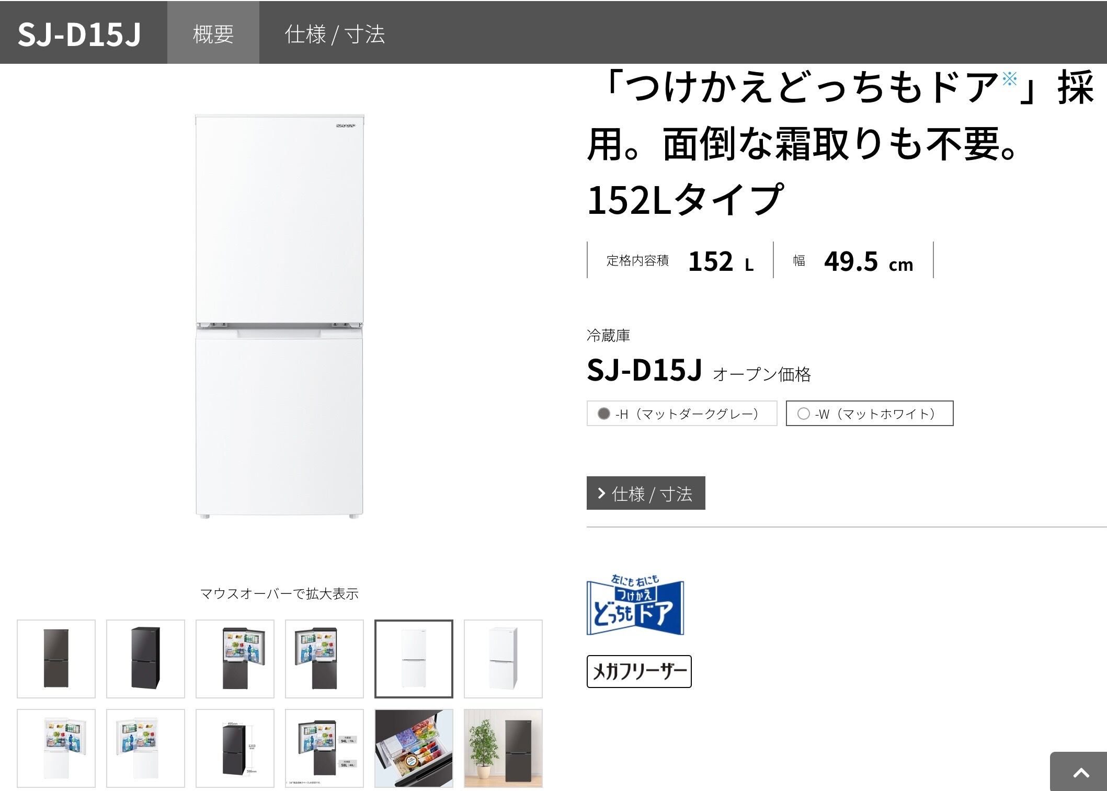Switch to the 仕様 / 寸法 tab
Screen dimensions: 1107x791
(335, 34)
